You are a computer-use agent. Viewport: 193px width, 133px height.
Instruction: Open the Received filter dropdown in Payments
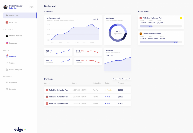116,79
